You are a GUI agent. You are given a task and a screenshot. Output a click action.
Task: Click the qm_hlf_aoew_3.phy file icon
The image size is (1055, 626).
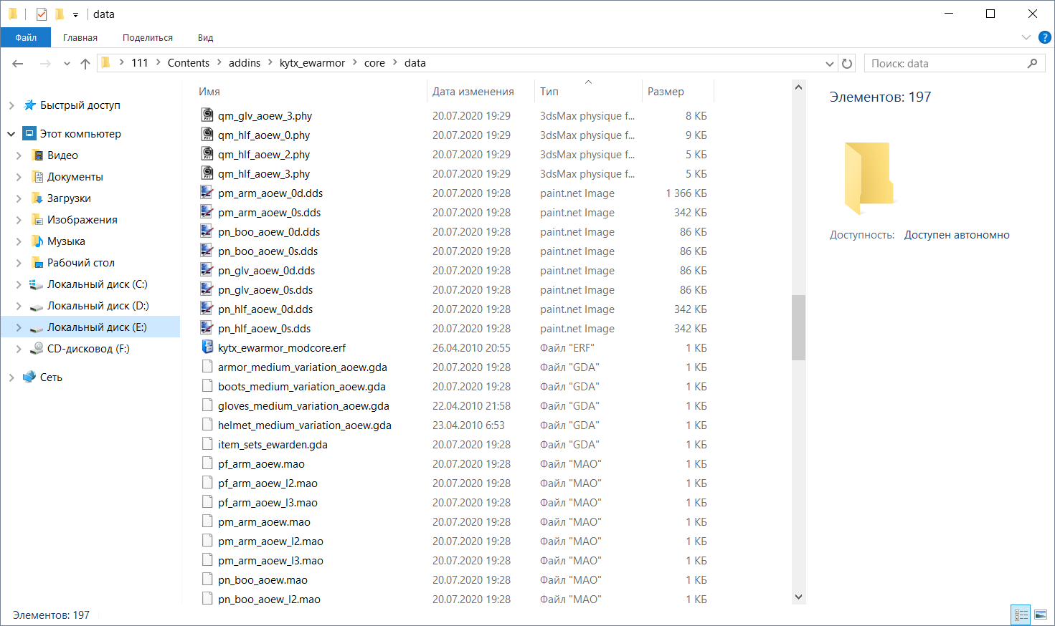(x=207, y=173)
